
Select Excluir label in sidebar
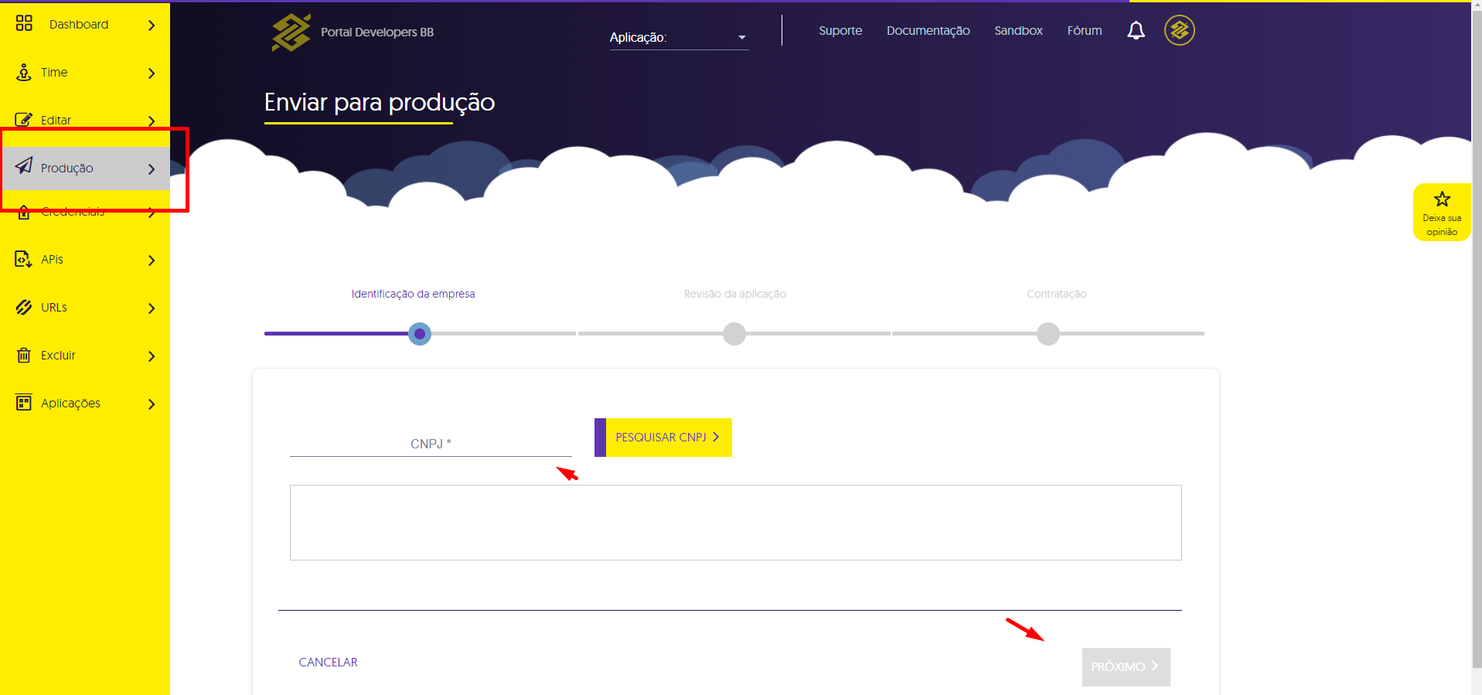[x=58, y=356]
